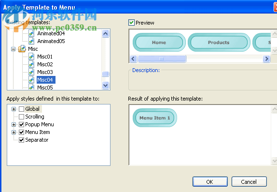Click the Misc category label
The height and width of the screenshot is (192, 277).
[x=33, y=49]
